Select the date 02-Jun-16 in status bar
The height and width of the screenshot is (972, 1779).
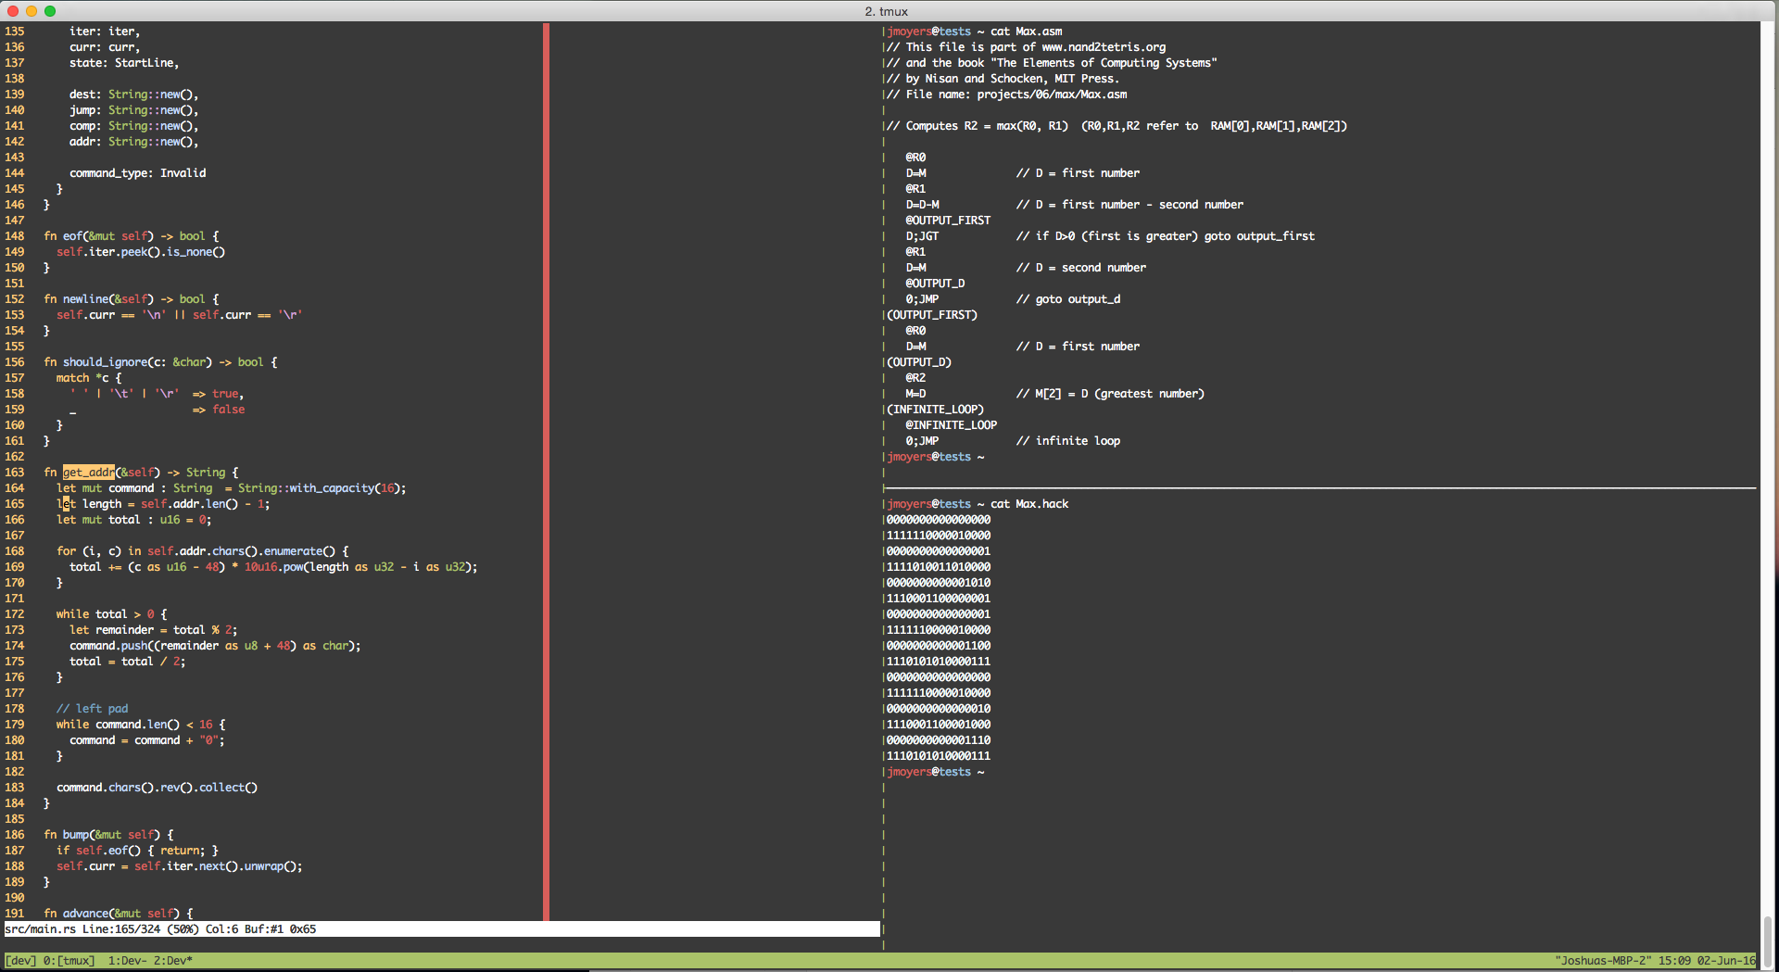[x=1729, y=961]
